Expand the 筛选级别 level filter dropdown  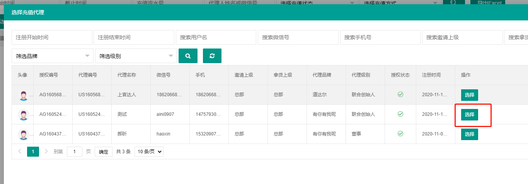[136, 56]
